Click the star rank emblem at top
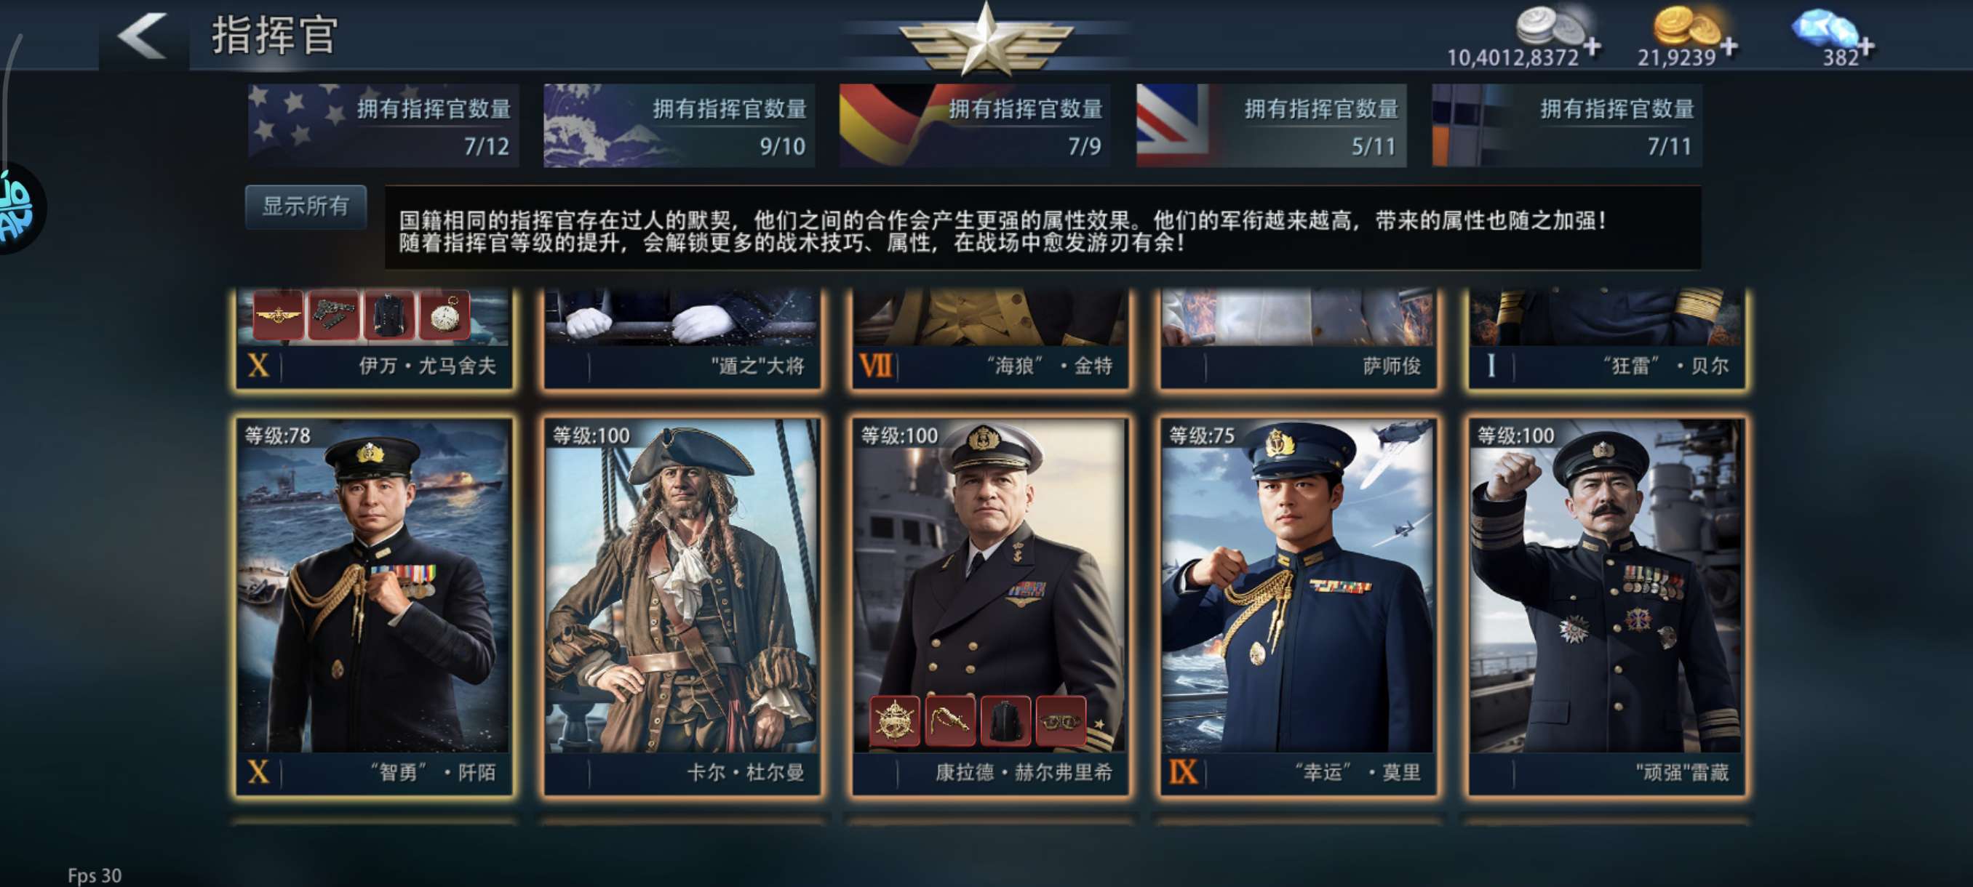This screenshot has height=887, width=1973. (986, 39)
